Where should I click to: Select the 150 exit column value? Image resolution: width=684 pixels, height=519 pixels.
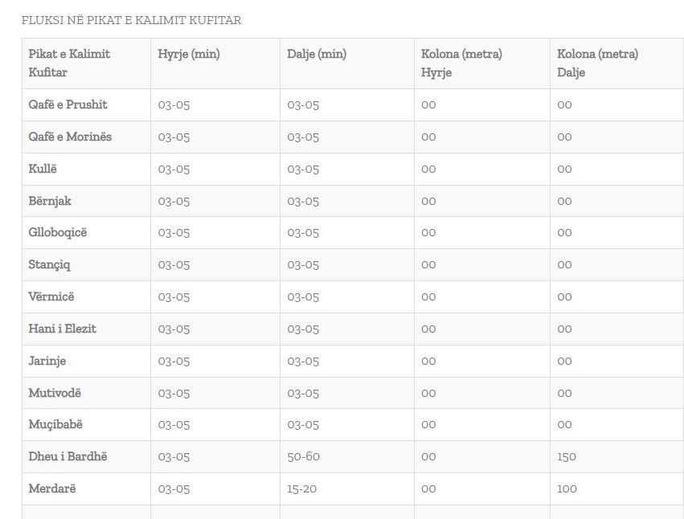click(x=567, y=456)
